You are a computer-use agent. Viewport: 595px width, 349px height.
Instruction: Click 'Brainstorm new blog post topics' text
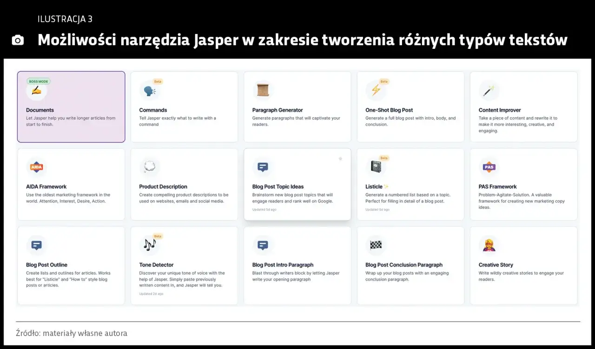point(293,198)
